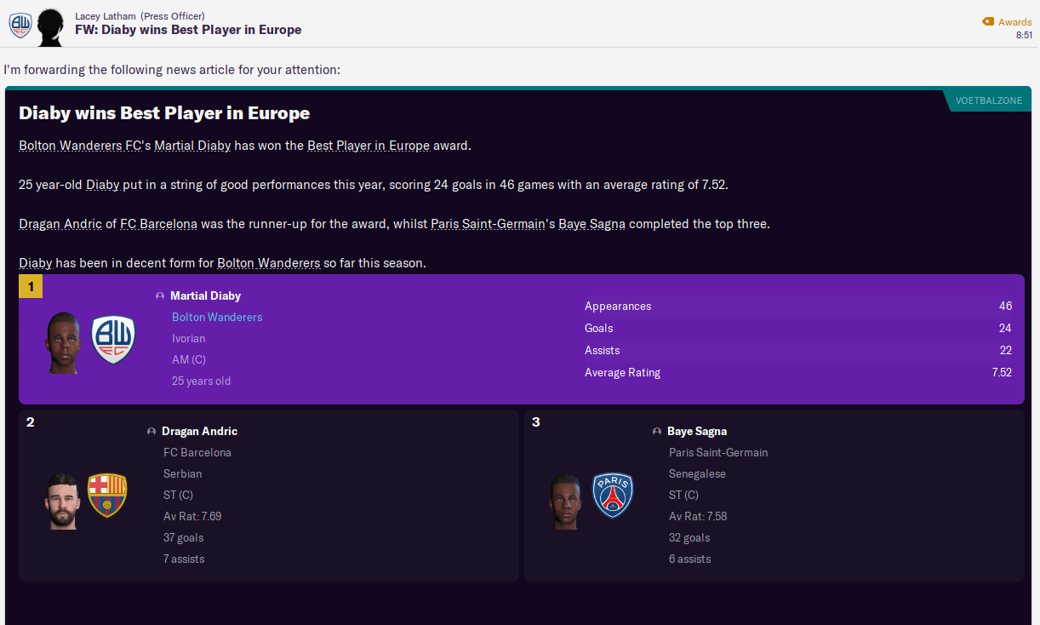Click Lacey Latham's silhouette avatar

(x=50, y=26)
